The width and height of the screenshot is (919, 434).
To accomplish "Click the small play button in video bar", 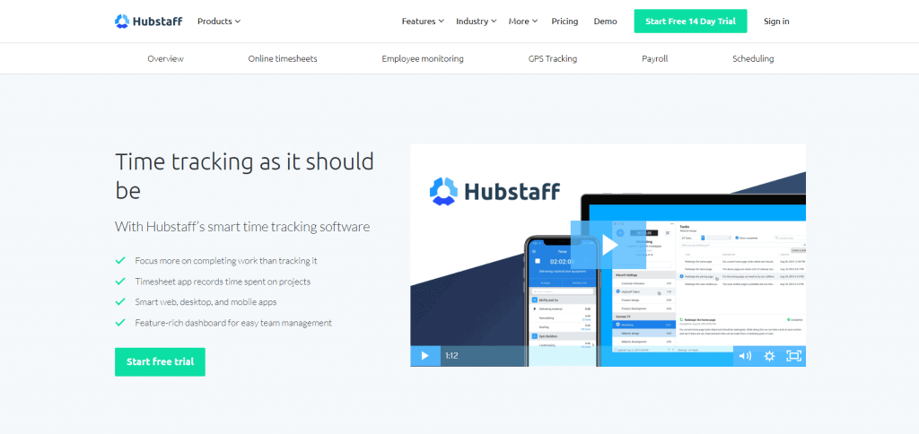I will [x=425, y=355].
